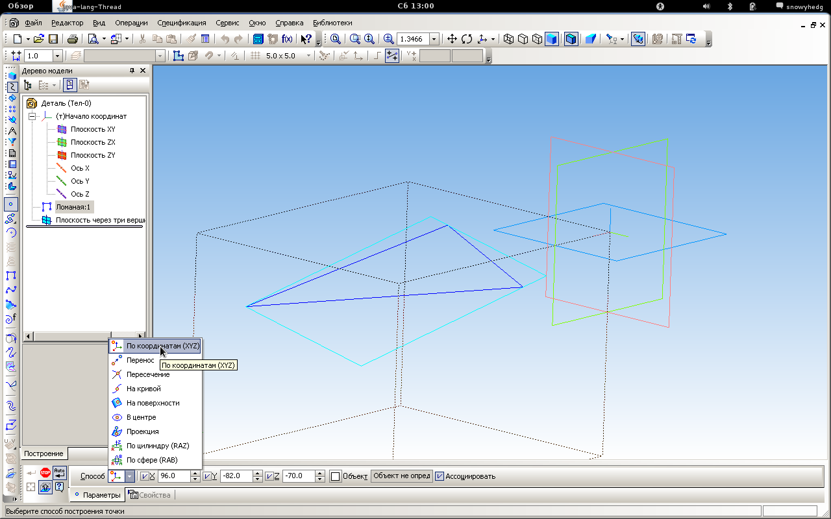Expand the New document dropdown arrow
831x519 pixels.
point(28,39)
